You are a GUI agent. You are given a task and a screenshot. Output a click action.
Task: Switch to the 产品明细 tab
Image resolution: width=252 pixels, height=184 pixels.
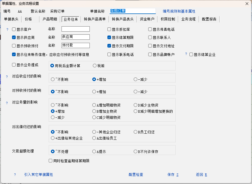coord(50,19)
